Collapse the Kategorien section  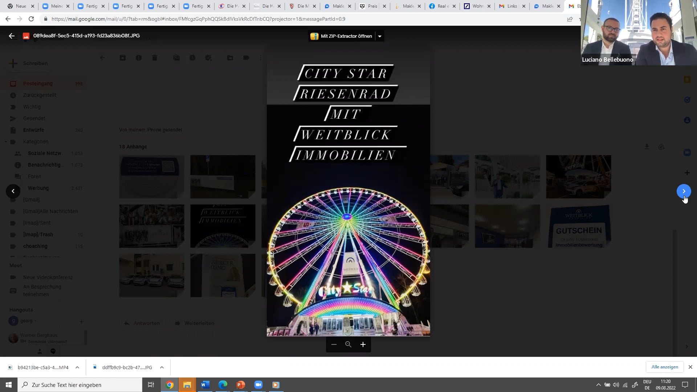click(x=6, y=142)
